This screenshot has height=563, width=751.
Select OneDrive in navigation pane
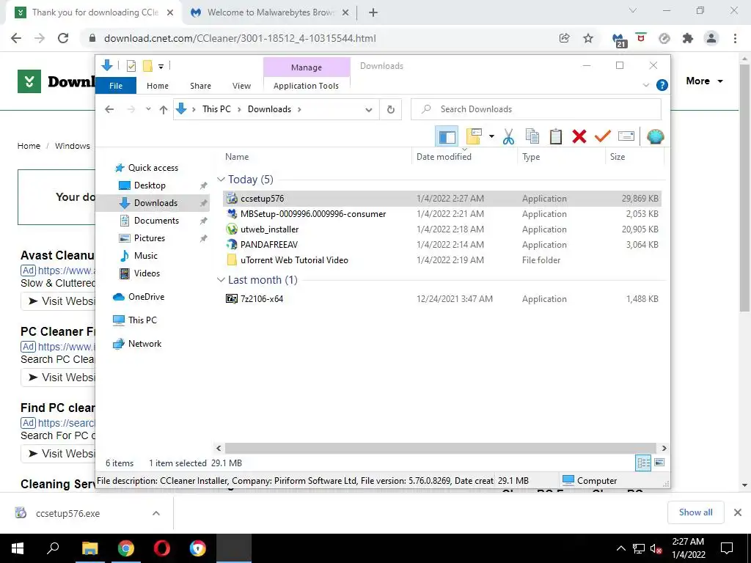(146, 297)
